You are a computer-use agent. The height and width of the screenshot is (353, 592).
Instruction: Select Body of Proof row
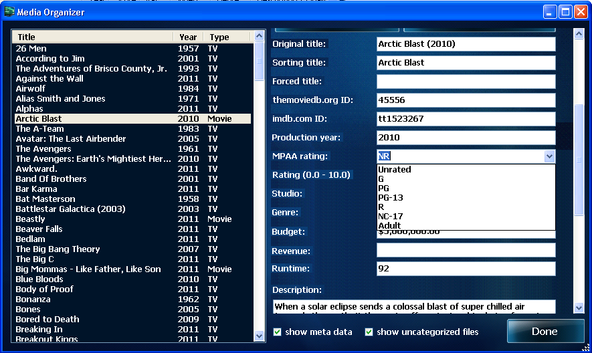(x=133, y=289)
